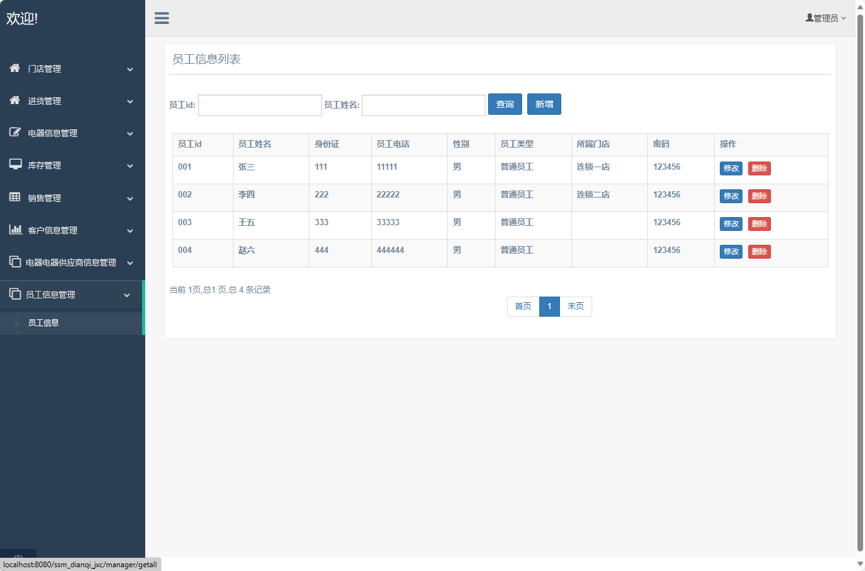The image size is (865, 571).
Task: Collapse the 员工信息管理 menu chevron
Action: pos(127,295)
